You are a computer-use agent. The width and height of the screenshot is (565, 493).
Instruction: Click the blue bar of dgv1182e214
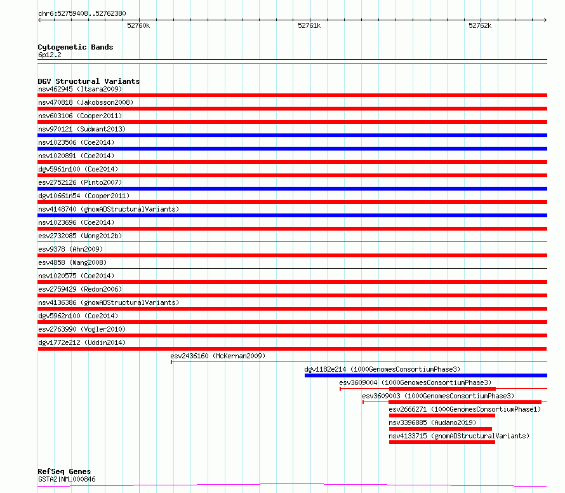click(x=426, y=375)
